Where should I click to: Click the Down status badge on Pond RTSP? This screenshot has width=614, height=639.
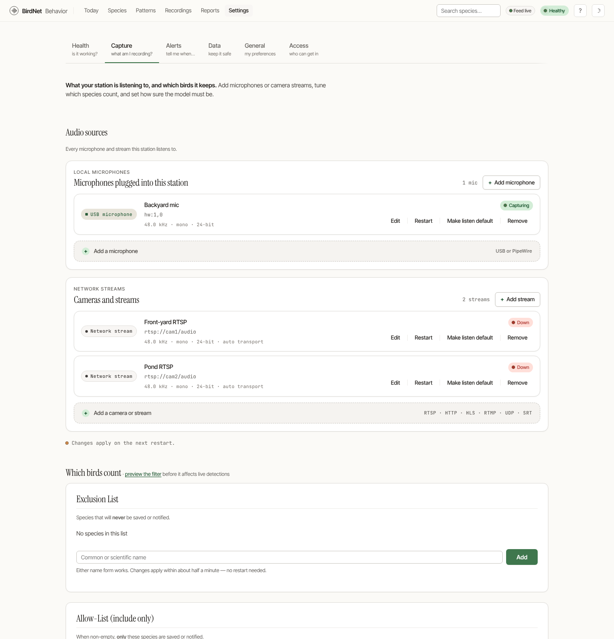521,368
